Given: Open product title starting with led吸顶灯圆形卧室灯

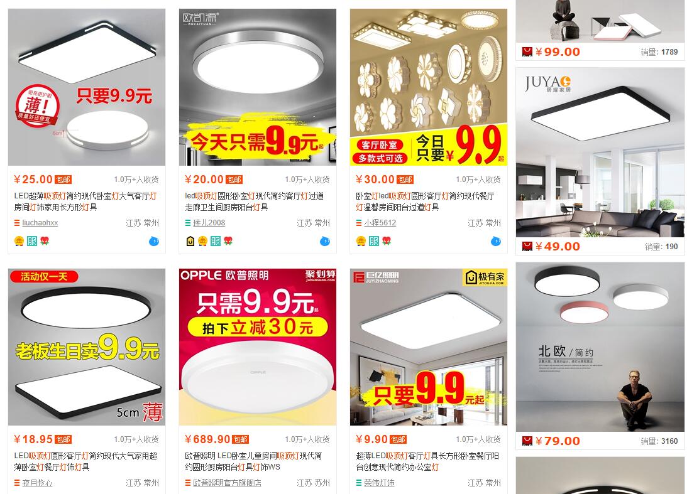Looking at the screenshot, I should 254,201.
